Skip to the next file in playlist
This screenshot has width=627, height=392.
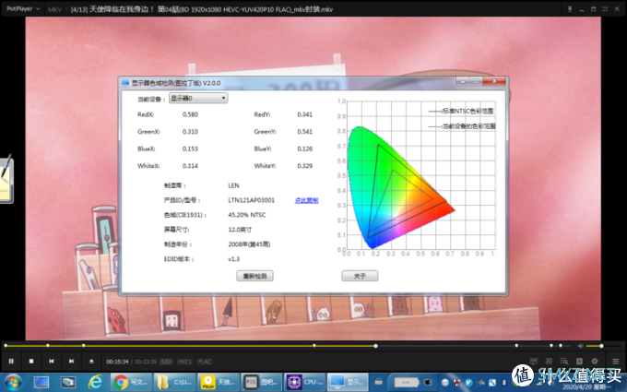tap(71, 362)
